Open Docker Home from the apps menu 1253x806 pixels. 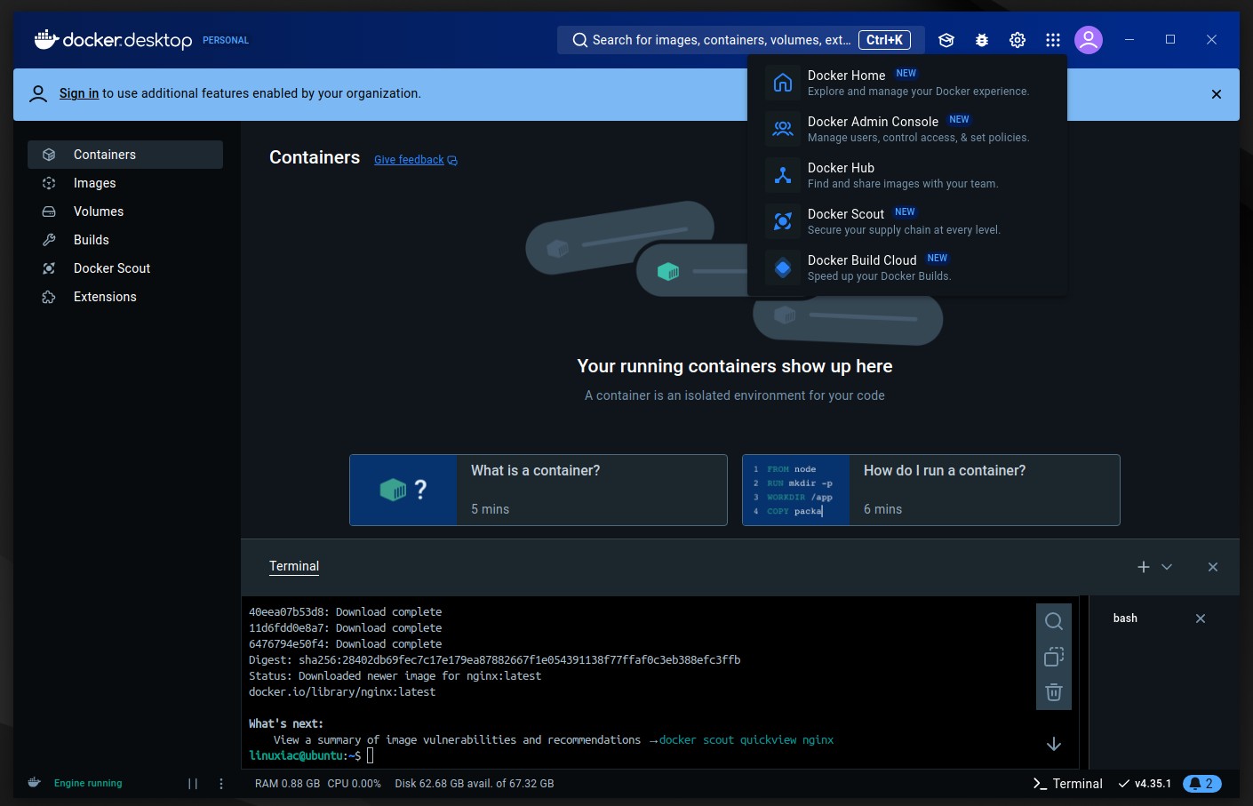pos(907,83)
